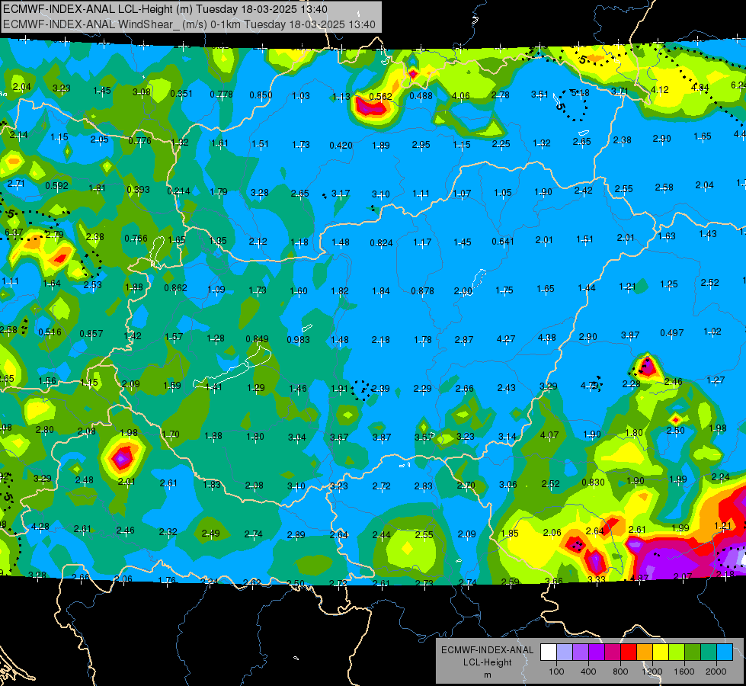746x686 pixels.
Task: Click the 100 label on the legend scale
Action: 557,672
